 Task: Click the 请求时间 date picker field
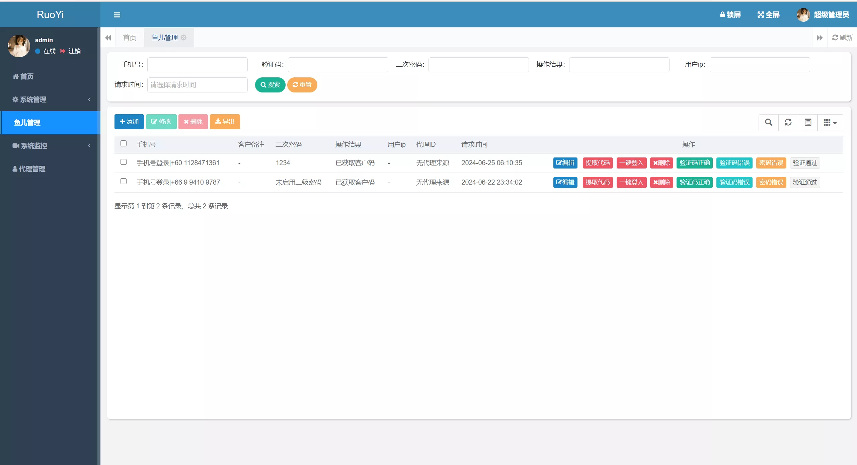[x=197, y=84]
